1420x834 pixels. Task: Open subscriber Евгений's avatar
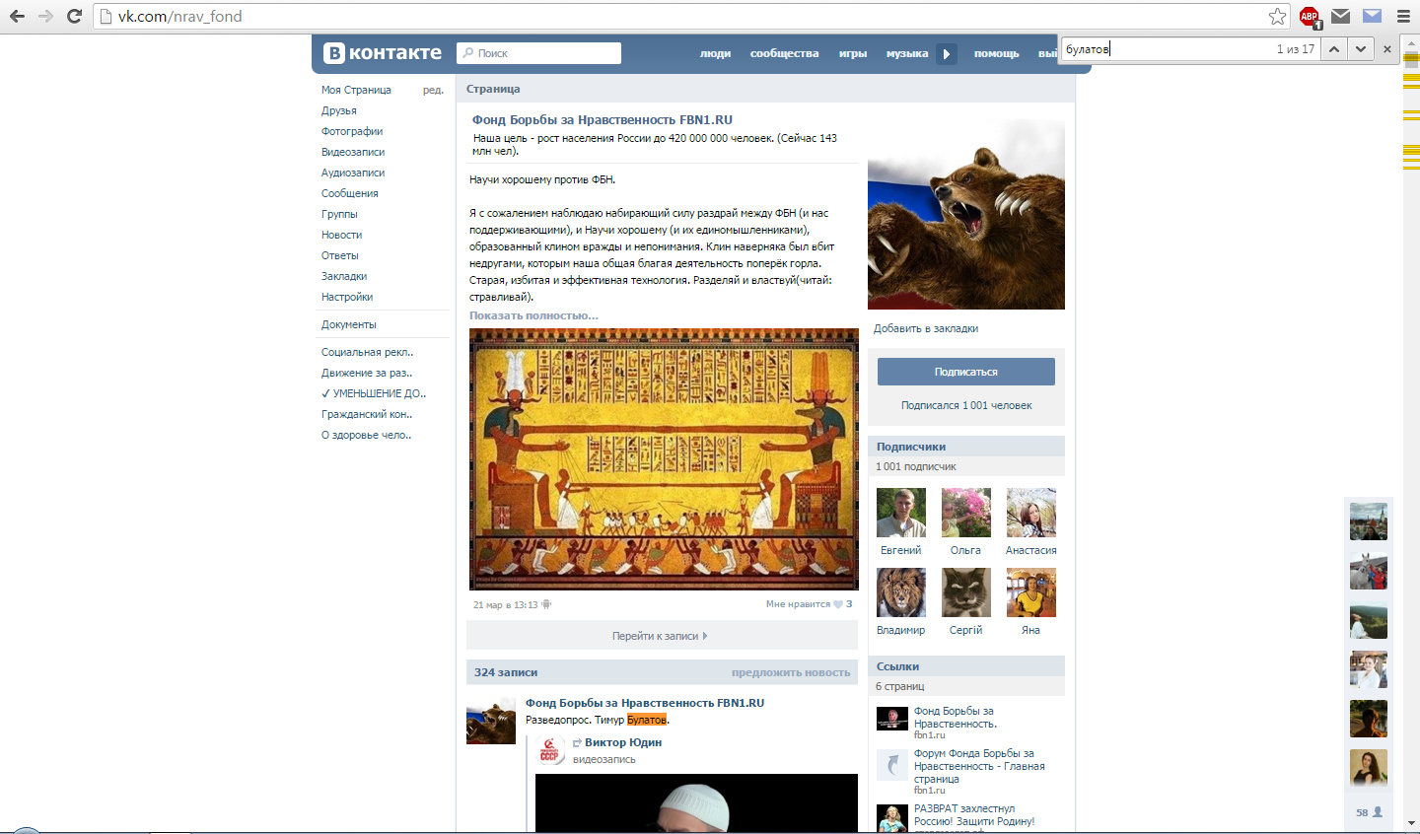[x=901, y=513]
